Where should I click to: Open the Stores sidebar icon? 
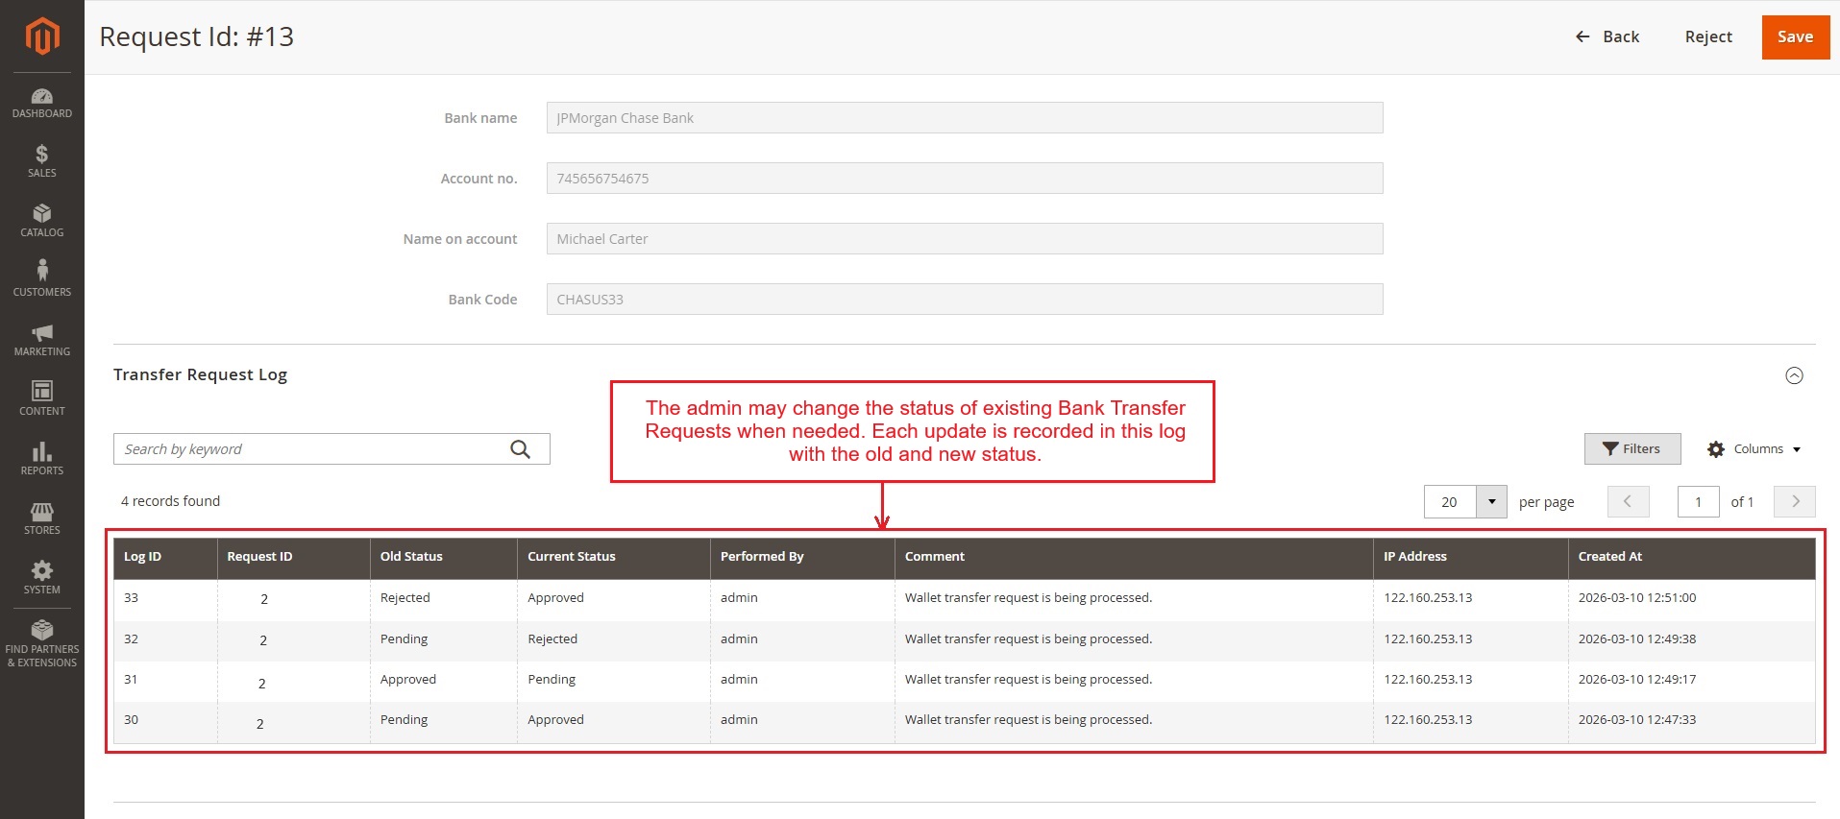click(x=41, y=511)
